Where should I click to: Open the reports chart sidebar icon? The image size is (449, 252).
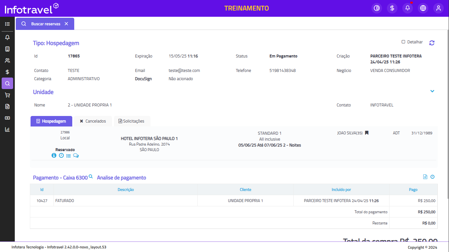(x=7, y=129)
